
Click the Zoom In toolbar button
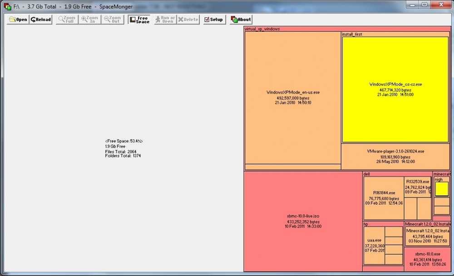pyautogui.click(x=89, y=20)
